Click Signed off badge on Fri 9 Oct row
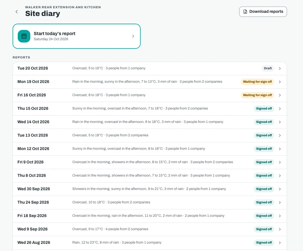 coord(264,162)
